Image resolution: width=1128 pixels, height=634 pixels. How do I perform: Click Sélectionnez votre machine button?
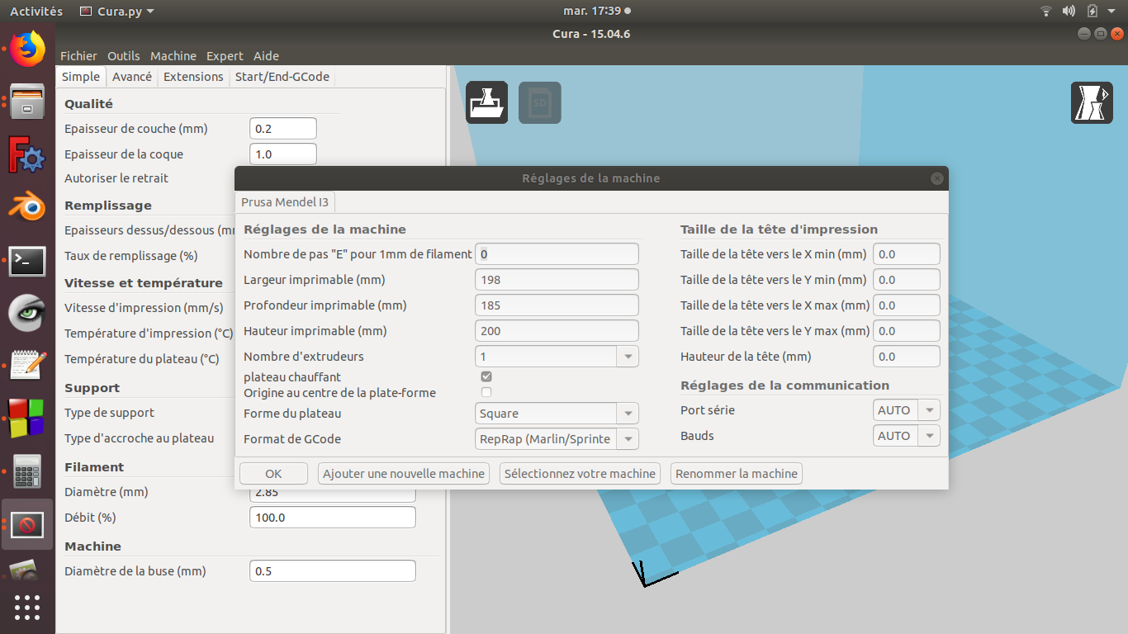click(x=580, y=474)
